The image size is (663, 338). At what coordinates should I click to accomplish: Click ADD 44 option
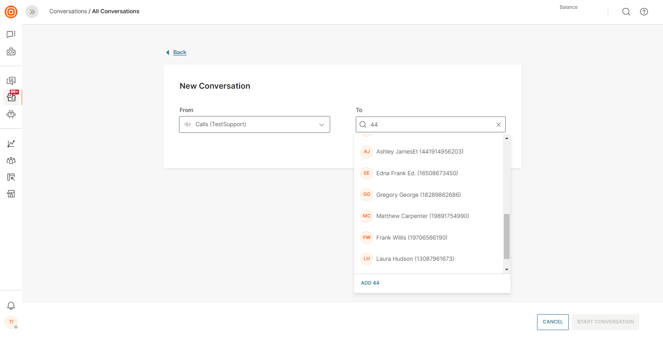click(x=370, y=283)
